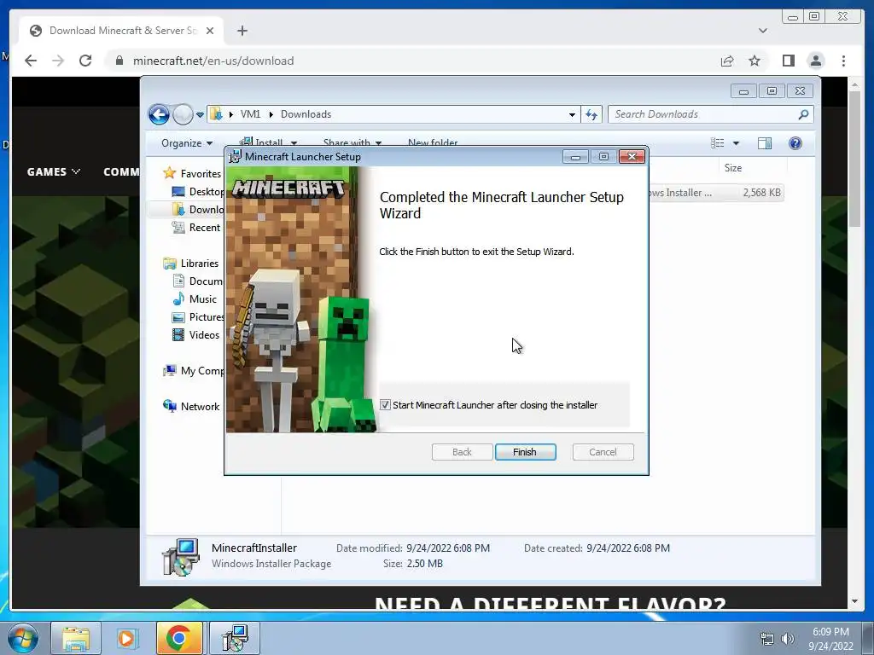Image resolution: width=874 pixels, height=655 pixels.
Task: Click volume speaker tray icon
Action: tap(788, 639)
